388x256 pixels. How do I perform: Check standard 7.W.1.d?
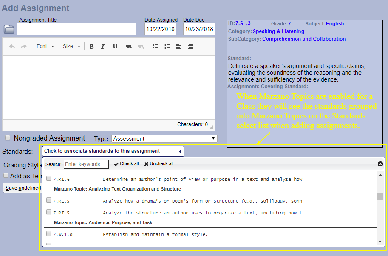point(49,233)
